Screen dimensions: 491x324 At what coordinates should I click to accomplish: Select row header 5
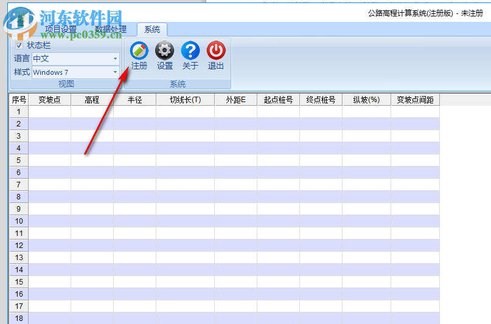(x=19, y=160)
